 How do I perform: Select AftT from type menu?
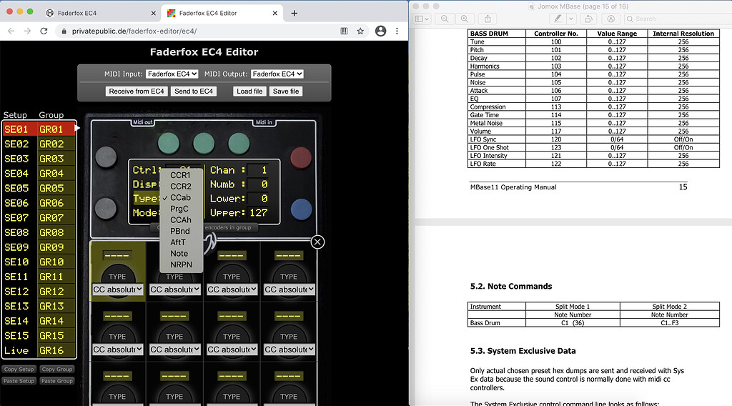pos(181,242)
